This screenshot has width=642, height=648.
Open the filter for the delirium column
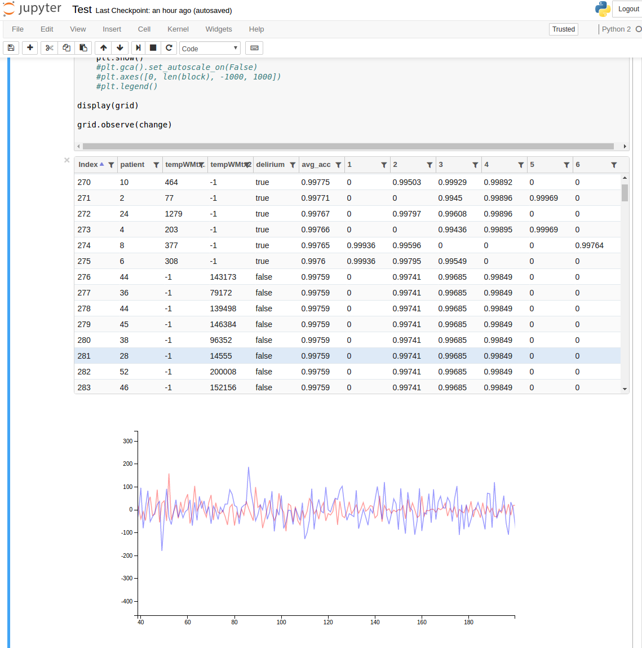293,165
